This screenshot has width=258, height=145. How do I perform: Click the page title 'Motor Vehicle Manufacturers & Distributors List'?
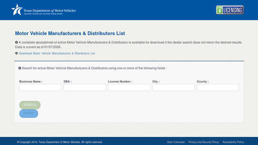coord(70,34)
